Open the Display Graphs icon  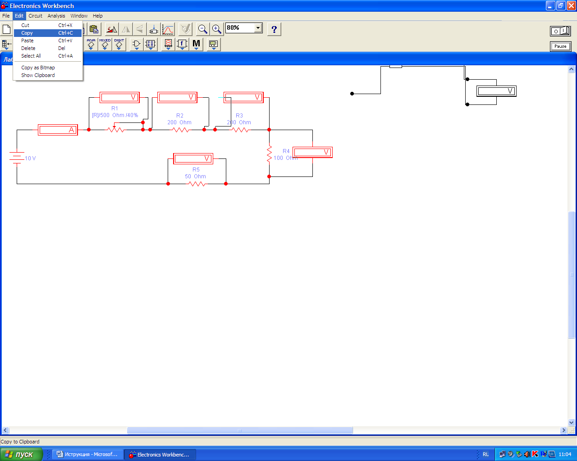pos(168,29)
